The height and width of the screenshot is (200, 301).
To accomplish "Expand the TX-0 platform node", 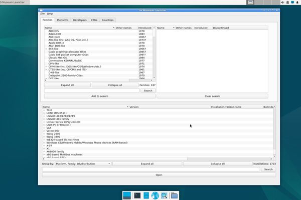I will point(44,110).
